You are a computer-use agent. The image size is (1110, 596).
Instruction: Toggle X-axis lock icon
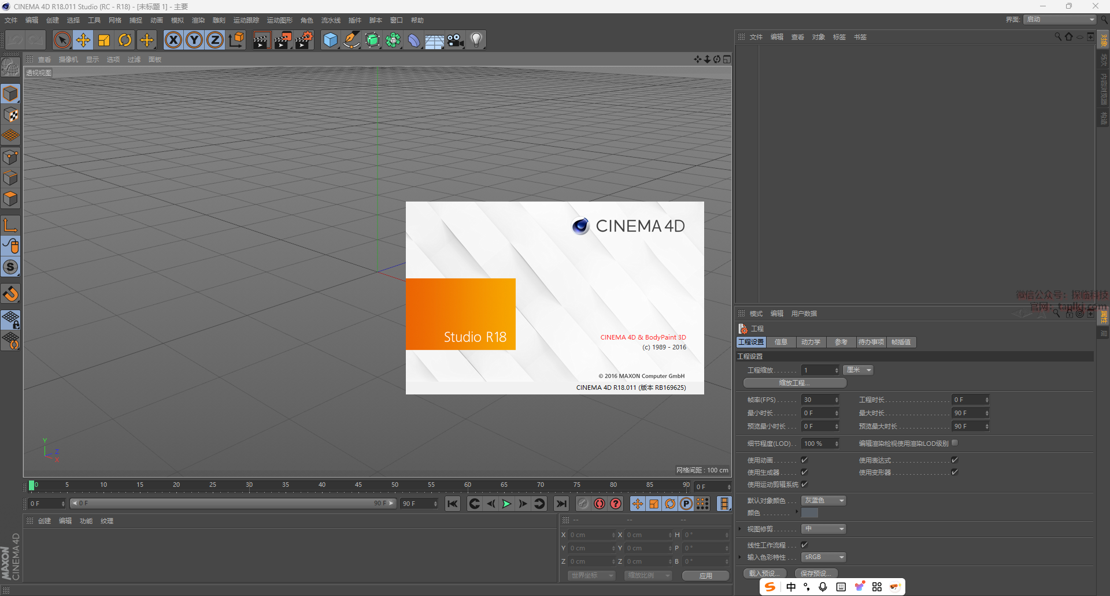click(173, 40)
